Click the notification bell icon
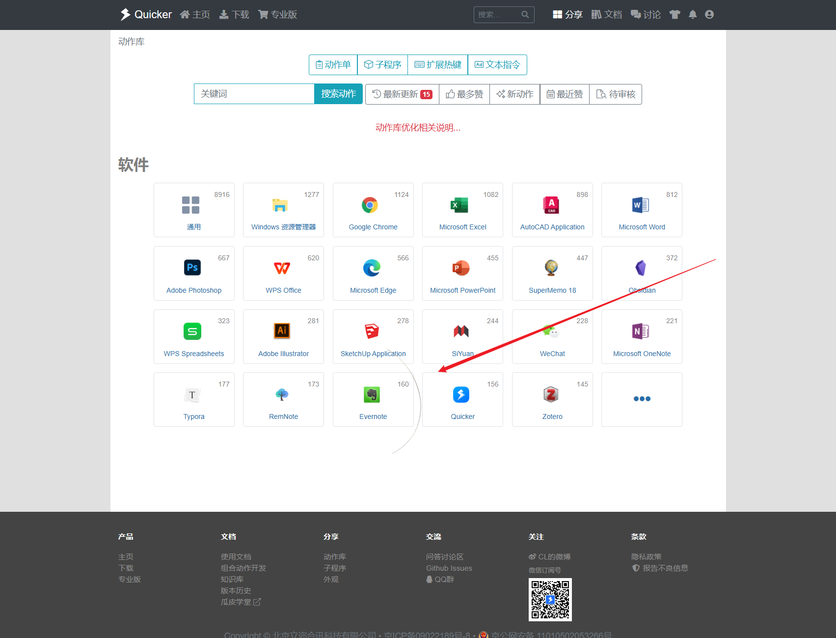836x638 pixels. 693,15
